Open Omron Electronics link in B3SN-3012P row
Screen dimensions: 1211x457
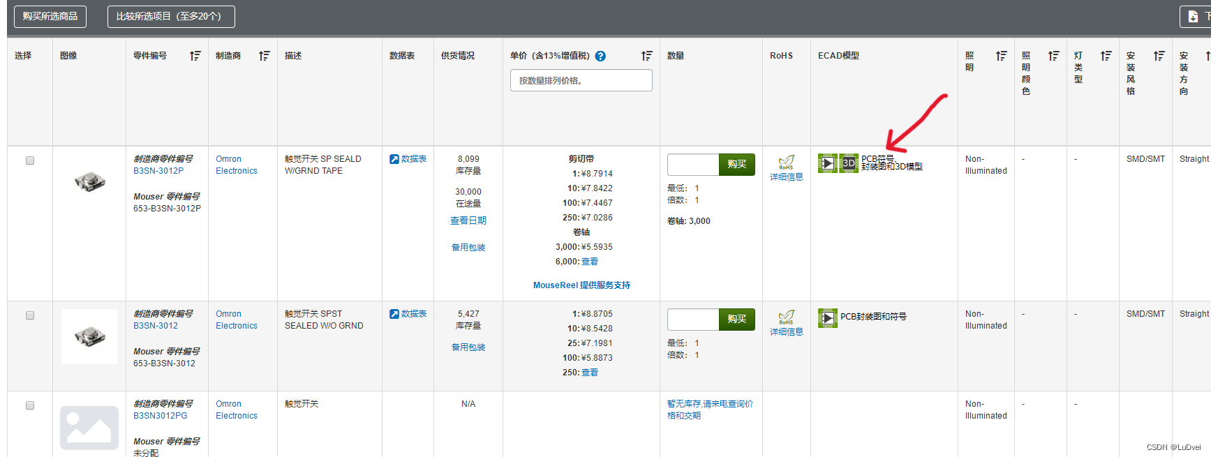click(237, 165)
